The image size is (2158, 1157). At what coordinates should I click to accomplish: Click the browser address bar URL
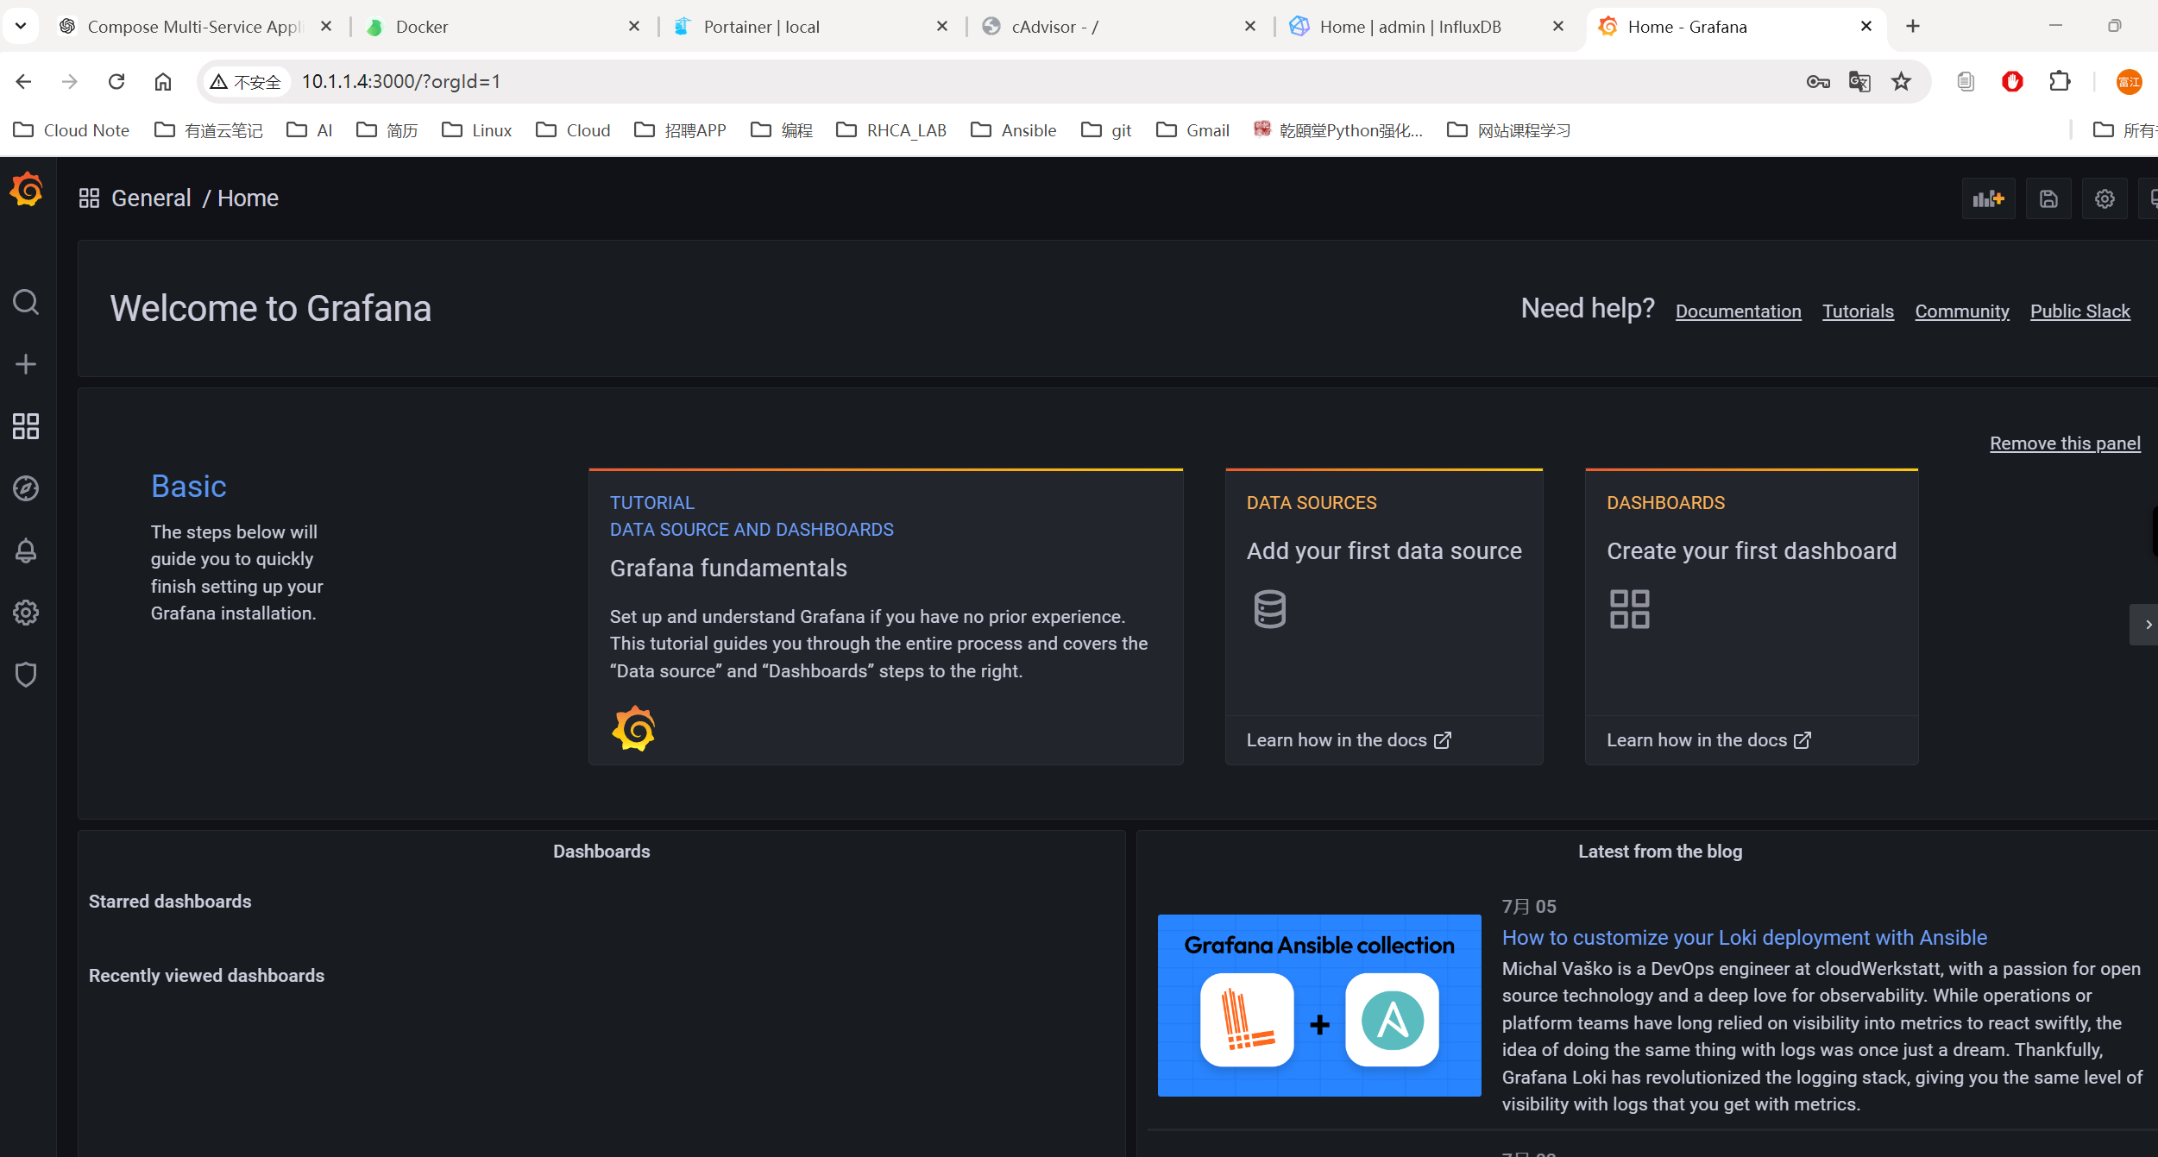point(401,82)
